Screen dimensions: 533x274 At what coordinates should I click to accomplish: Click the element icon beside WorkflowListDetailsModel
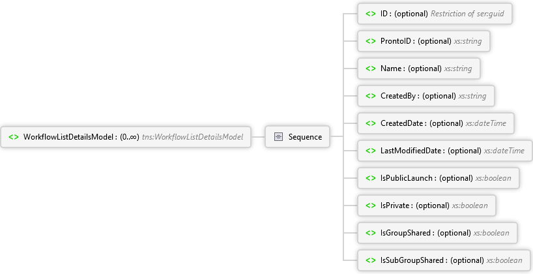click(13, 137)
